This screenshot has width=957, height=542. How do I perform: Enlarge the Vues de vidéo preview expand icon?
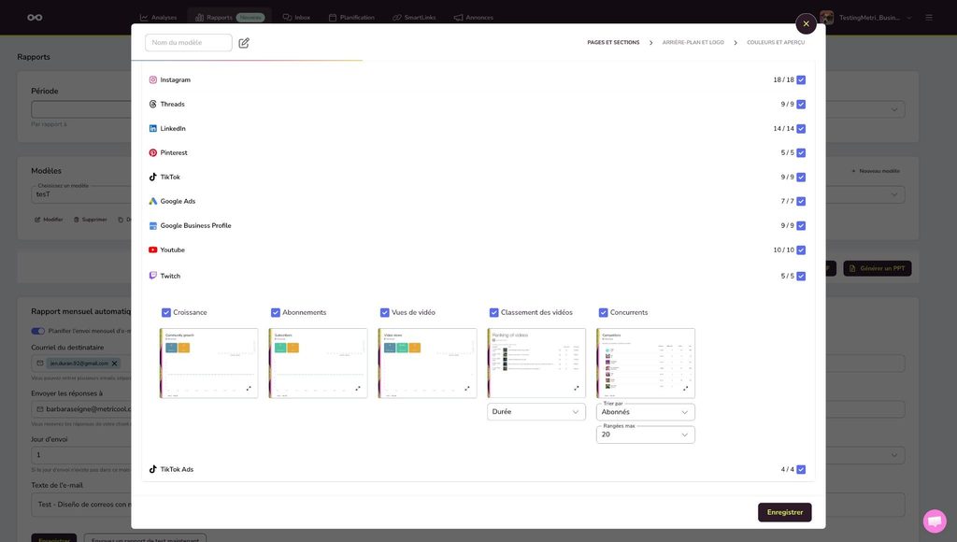(467, 388)
